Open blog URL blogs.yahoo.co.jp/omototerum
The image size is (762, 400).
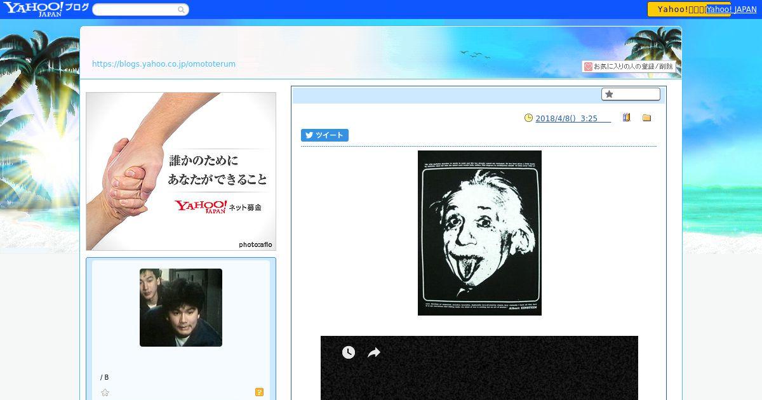[164, 64]
